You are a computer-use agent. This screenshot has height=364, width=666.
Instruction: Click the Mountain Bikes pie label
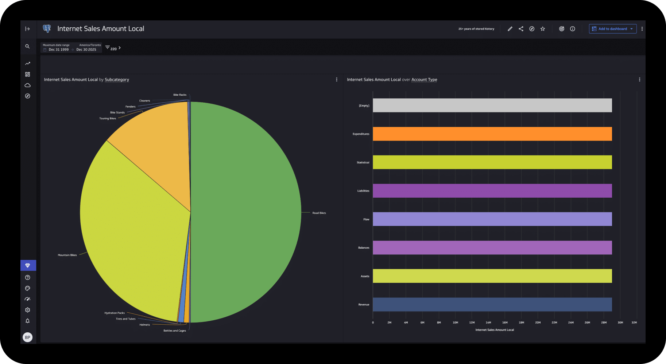(x=67, y=255)
